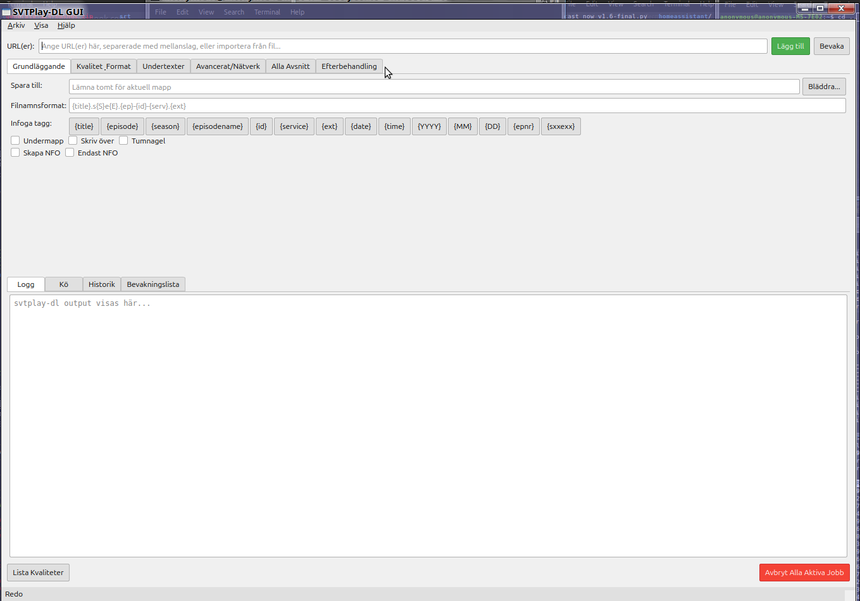Click Lista Kvaliteter

[38, 572]
